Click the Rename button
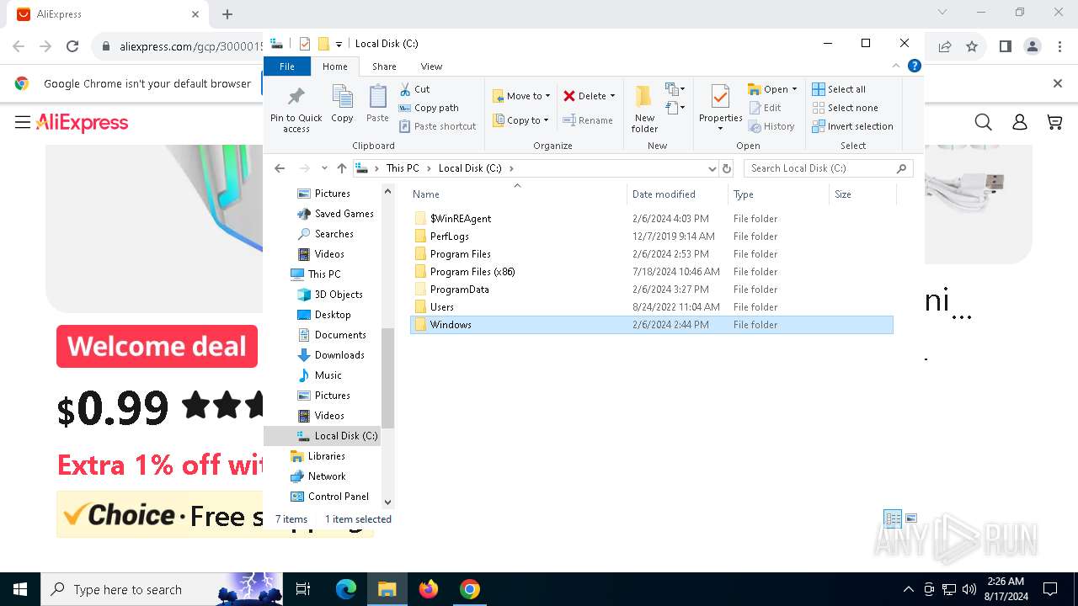 (588, 120)
